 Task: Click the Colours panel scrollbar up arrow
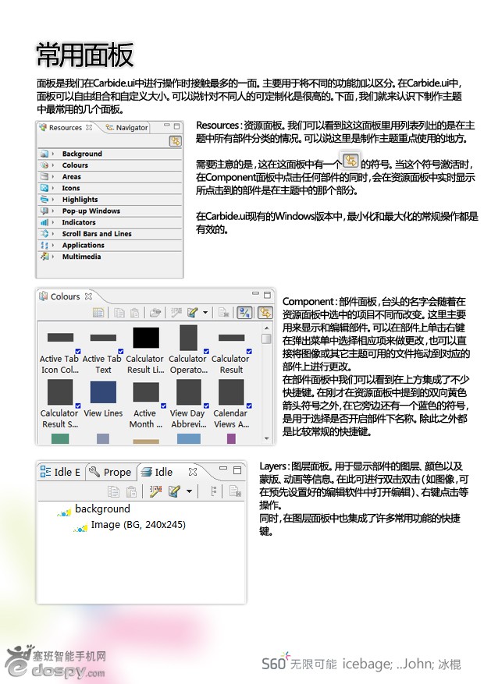click(267, 328)
